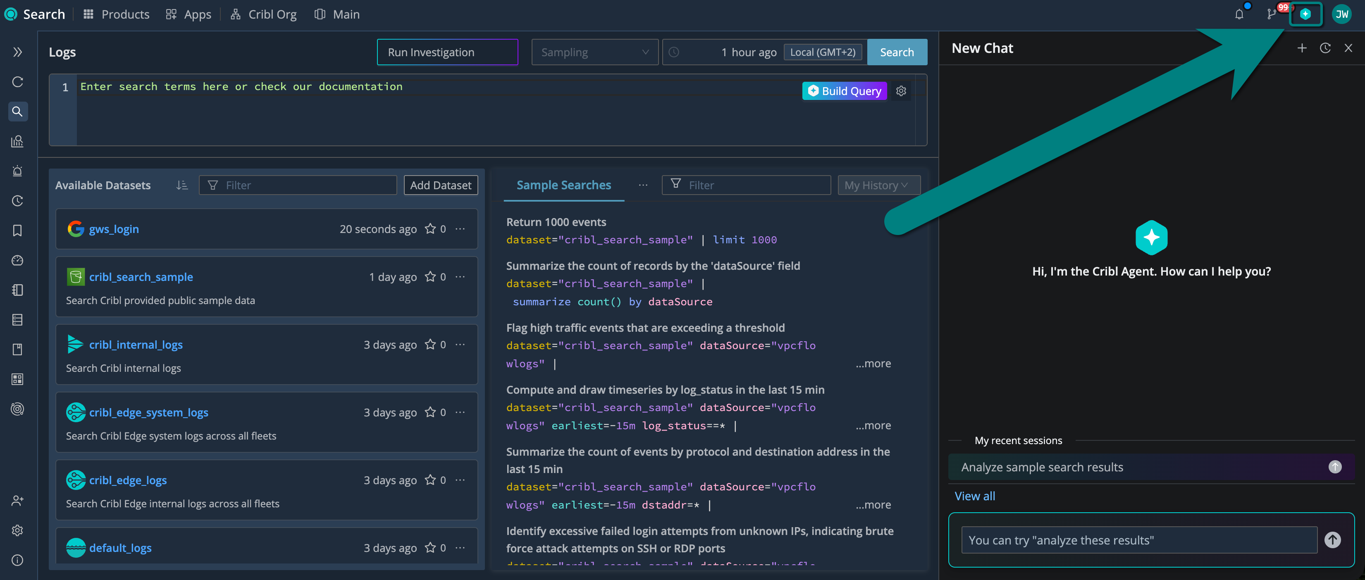Image resolution: width=1365 pixels, height=580 pixels.
Task: Open the My History dropdown
Action: [x=878, y=185]
